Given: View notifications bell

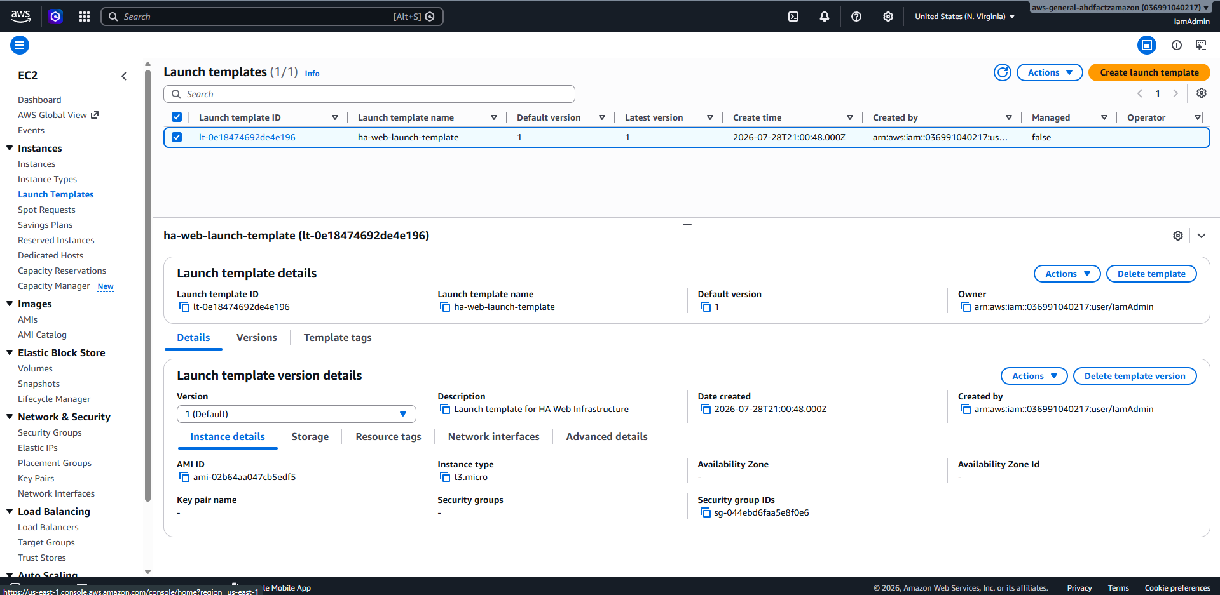Looking at the screenshot, I should click(x=825, y=17).
